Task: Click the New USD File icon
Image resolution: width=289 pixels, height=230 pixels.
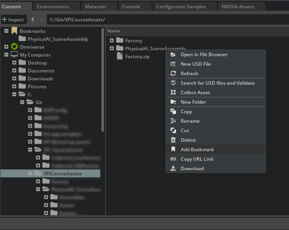Action: (173, 64)
